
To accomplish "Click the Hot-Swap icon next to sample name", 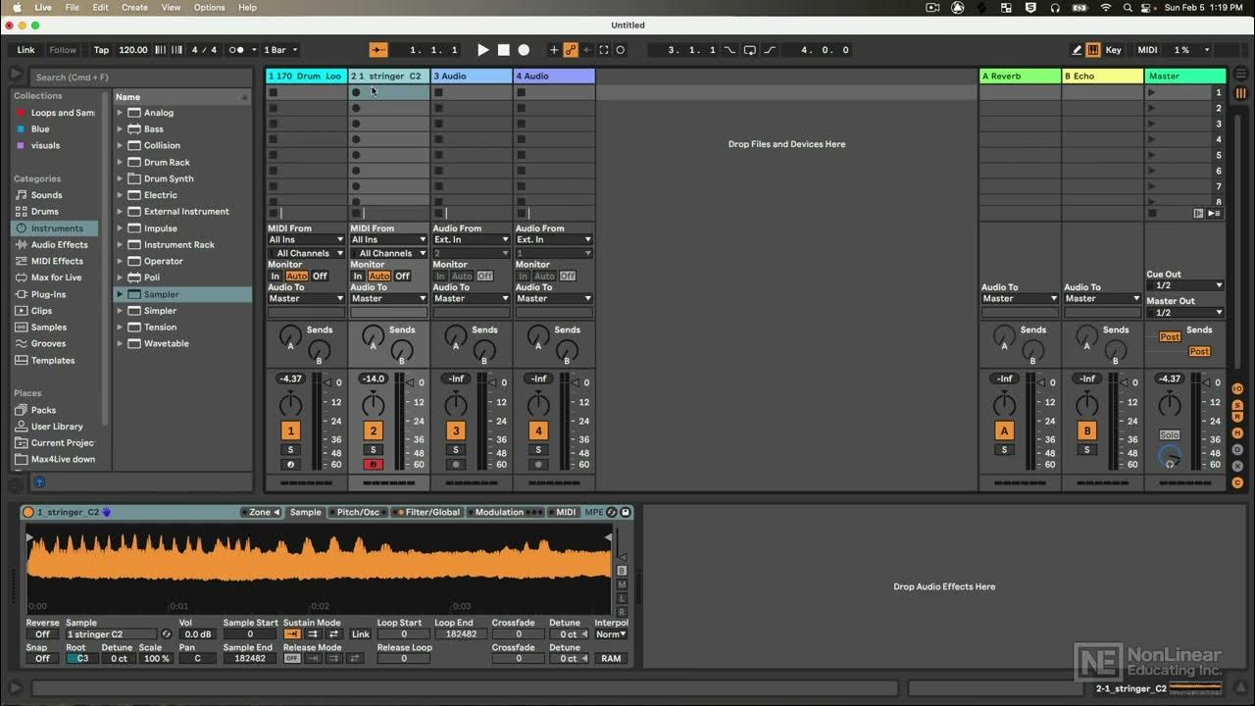I will 166,634.
